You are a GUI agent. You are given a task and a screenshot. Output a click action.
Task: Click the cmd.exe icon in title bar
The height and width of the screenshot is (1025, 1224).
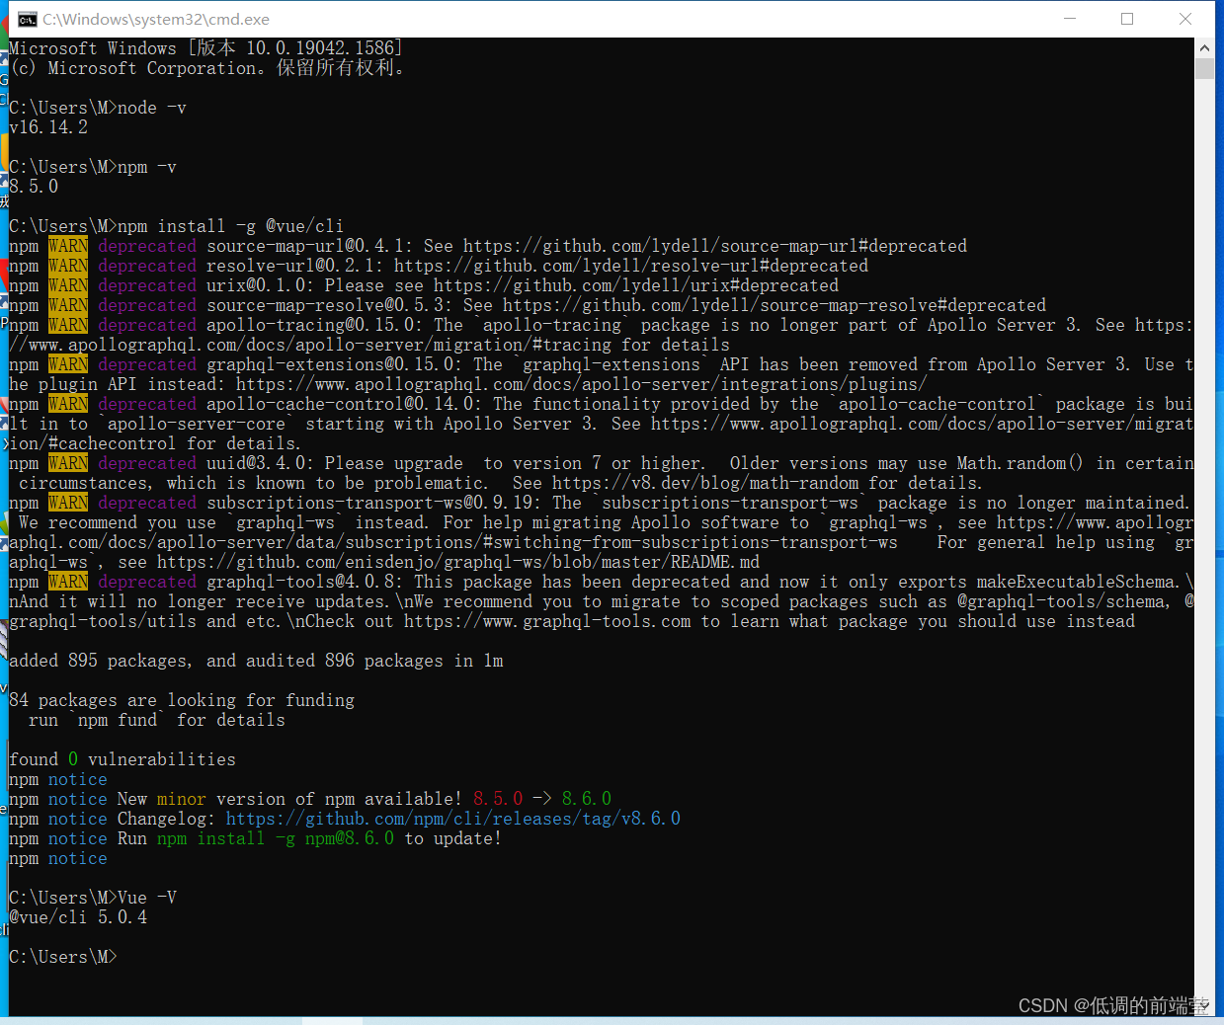27,19
